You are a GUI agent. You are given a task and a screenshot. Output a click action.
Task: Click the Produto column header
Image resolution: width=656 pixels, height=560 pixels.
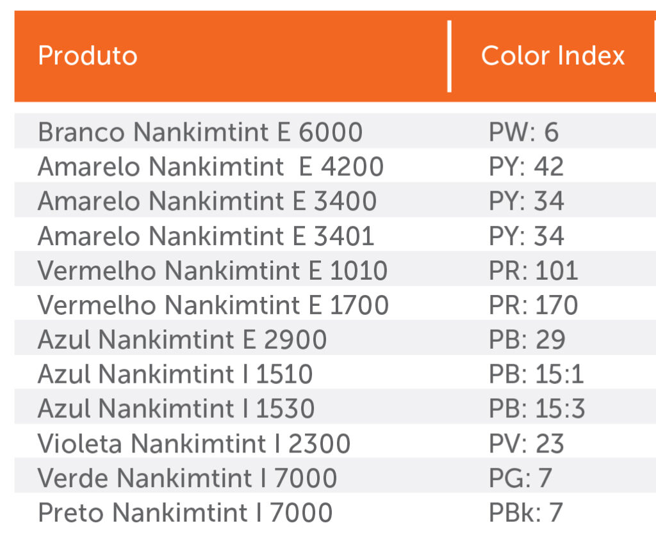click(88, 56)
